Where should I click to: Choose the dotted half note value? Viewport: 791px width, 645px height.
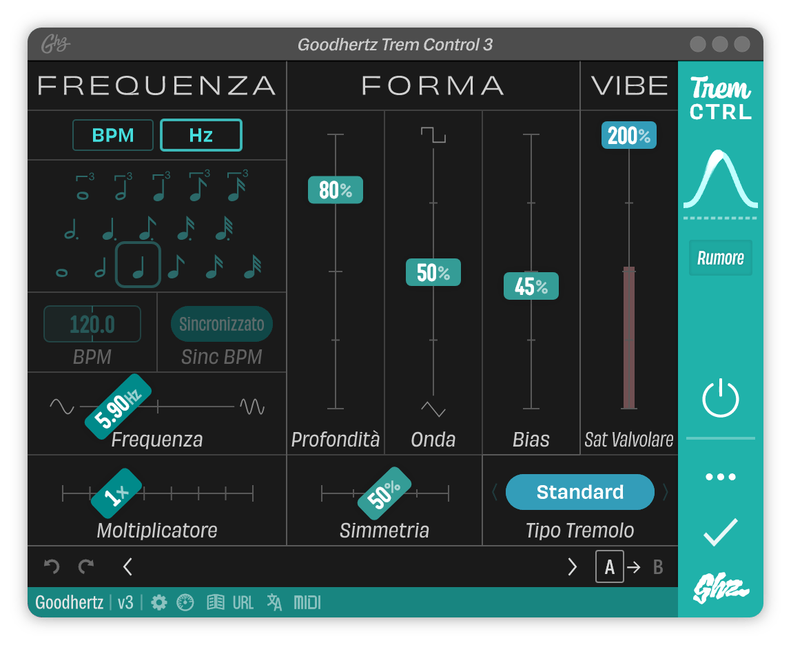pyautogui.click(x=71, y=229)
